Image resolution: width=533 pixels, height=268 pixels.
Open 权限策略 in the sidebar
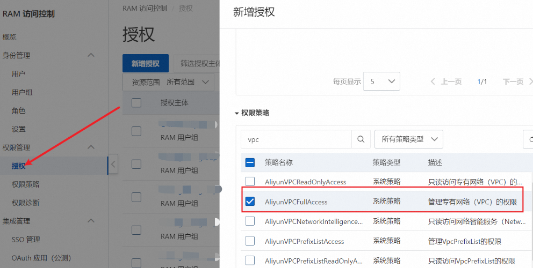pos(25,184)
